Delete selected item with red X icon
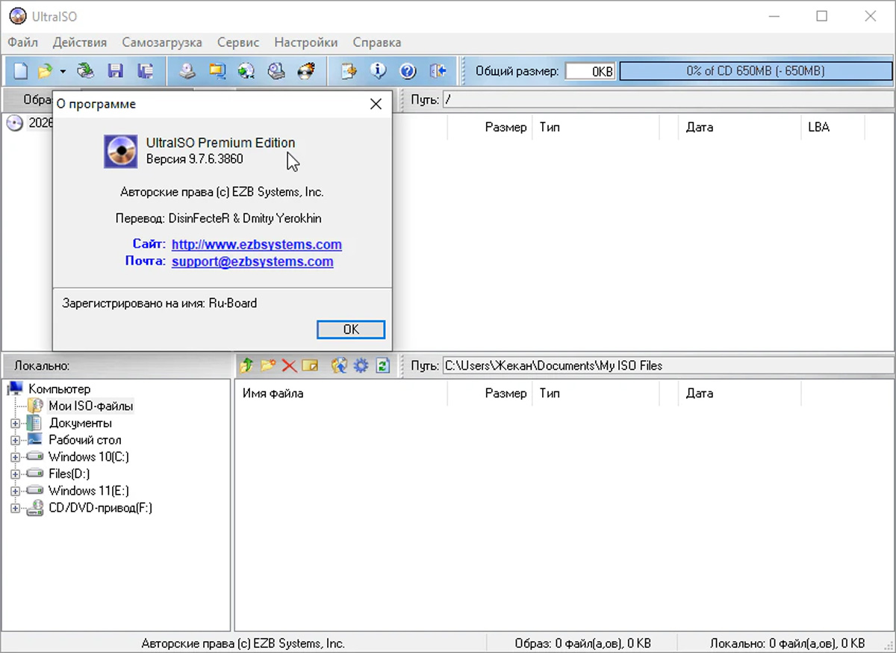 click(289, 365)
